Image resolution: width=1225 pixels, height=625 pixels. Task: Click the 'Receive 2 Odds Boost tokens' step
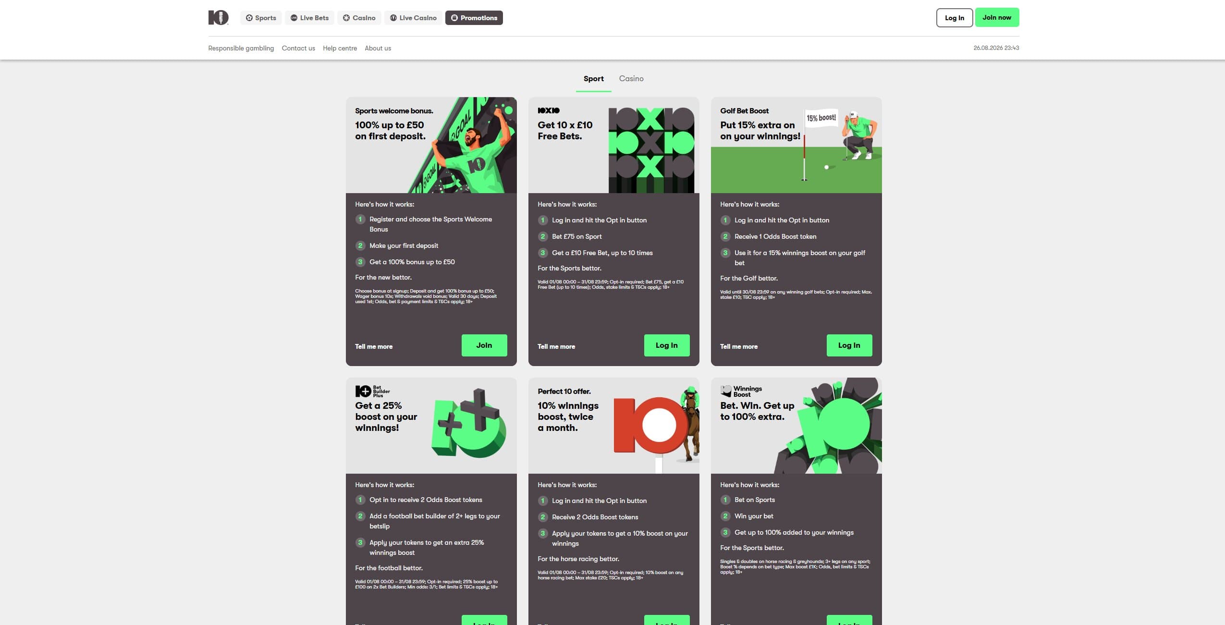(x=595, y=517)
